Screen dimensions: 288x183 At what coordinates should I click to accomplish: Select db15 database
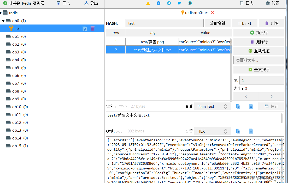pos(17,146)
